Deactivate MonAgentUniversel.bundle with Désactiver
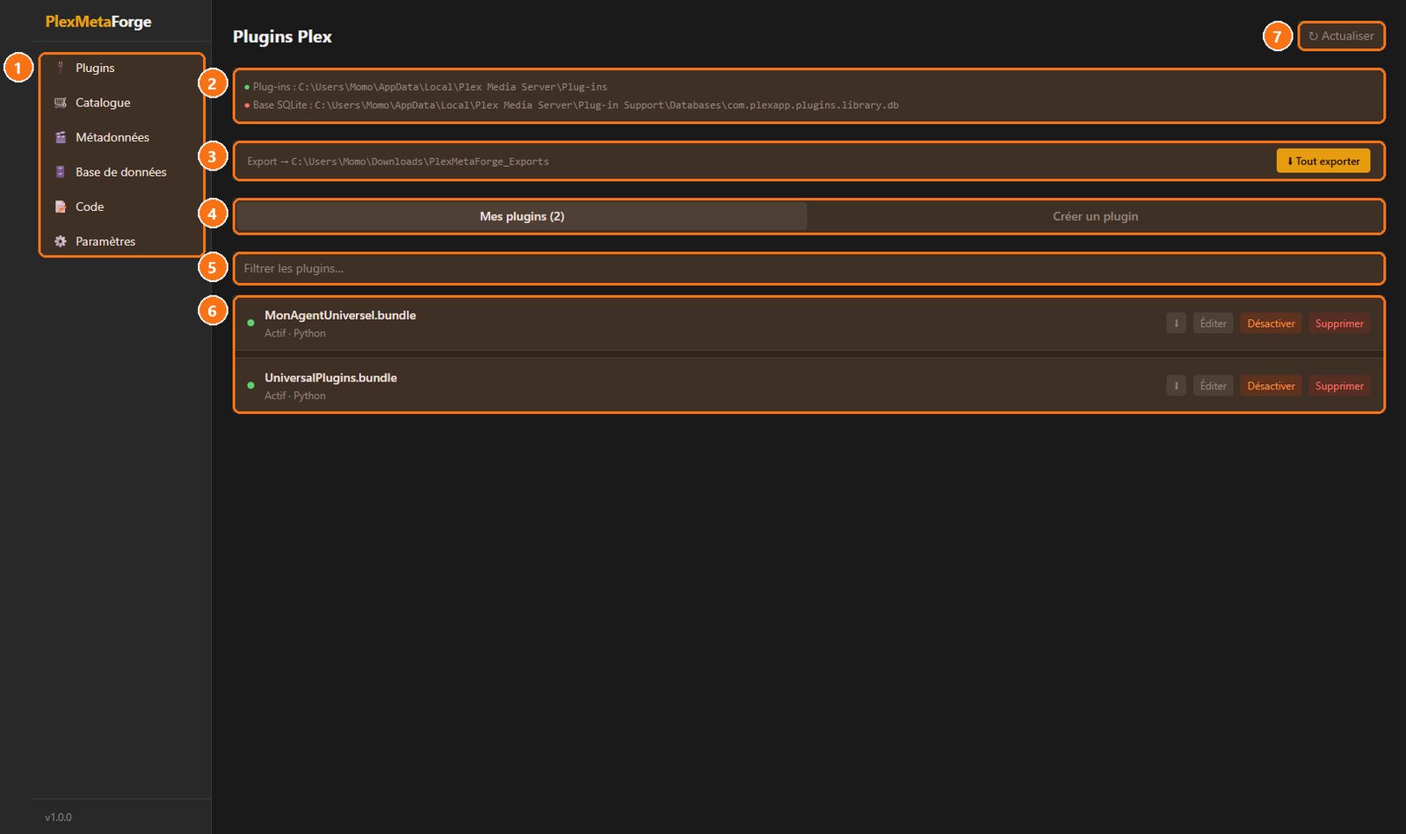1406x834 pixels. [1271, 323]
